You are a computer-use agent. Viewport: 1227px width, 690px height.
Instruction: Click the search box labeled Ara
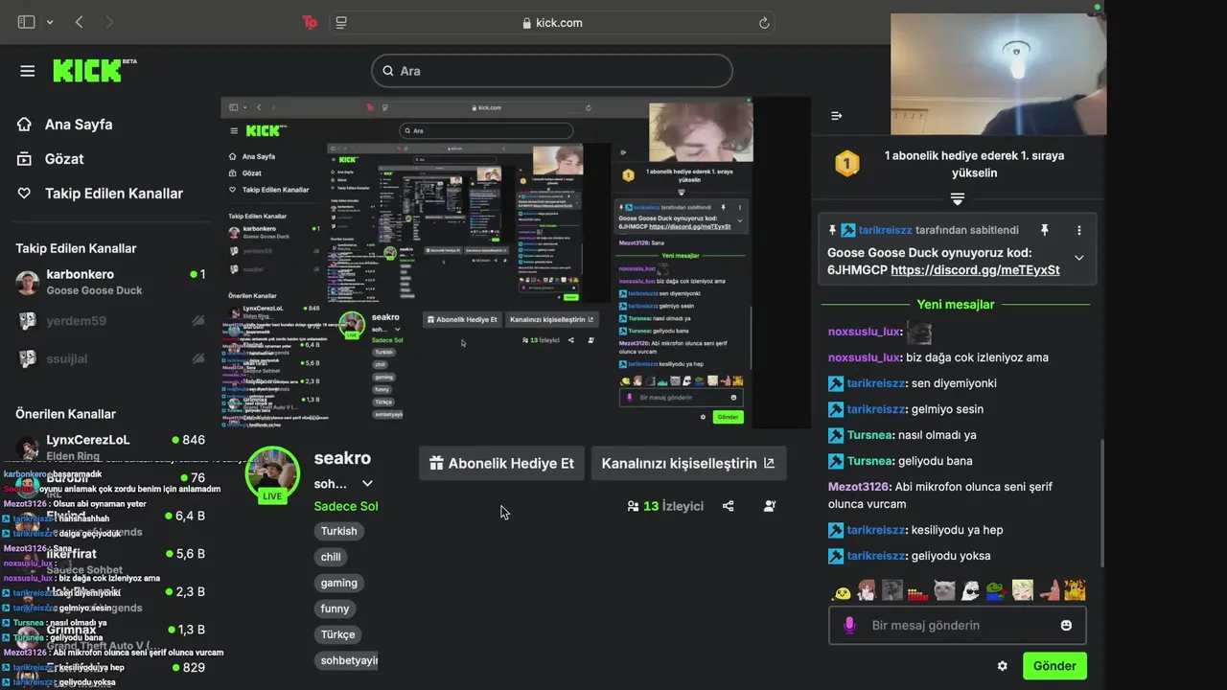(x=552, y=71)
